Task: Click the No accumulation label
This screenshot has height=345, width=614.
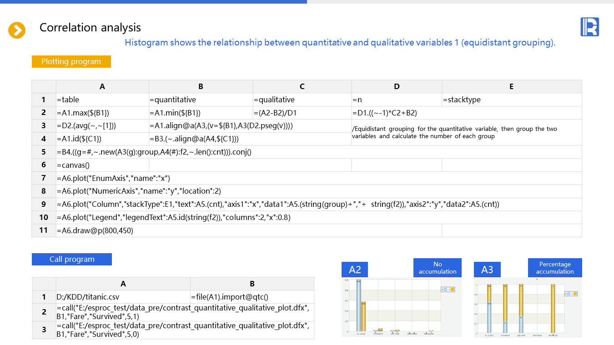Action: click(437, 268)
